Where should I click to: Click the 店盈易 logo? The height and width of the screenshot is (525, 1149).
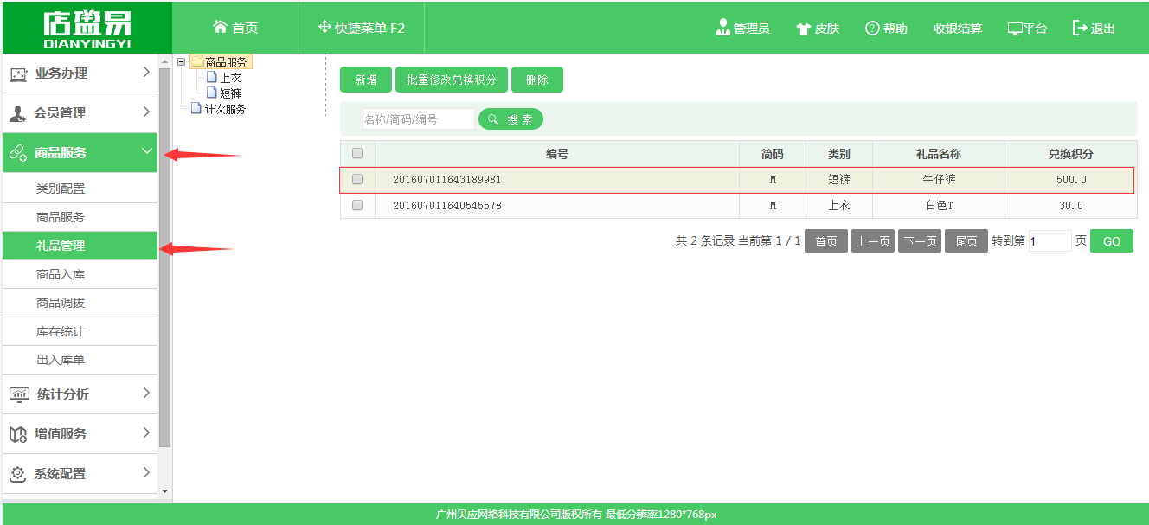[86, 28]
